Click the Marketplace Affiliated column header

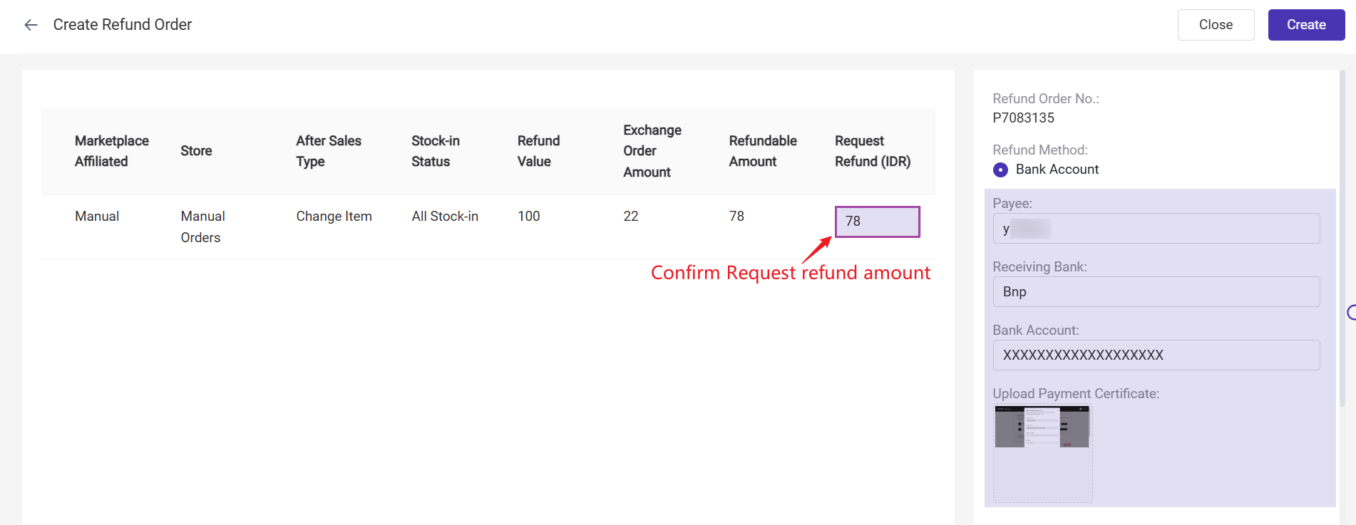click(x=112, y=151)
